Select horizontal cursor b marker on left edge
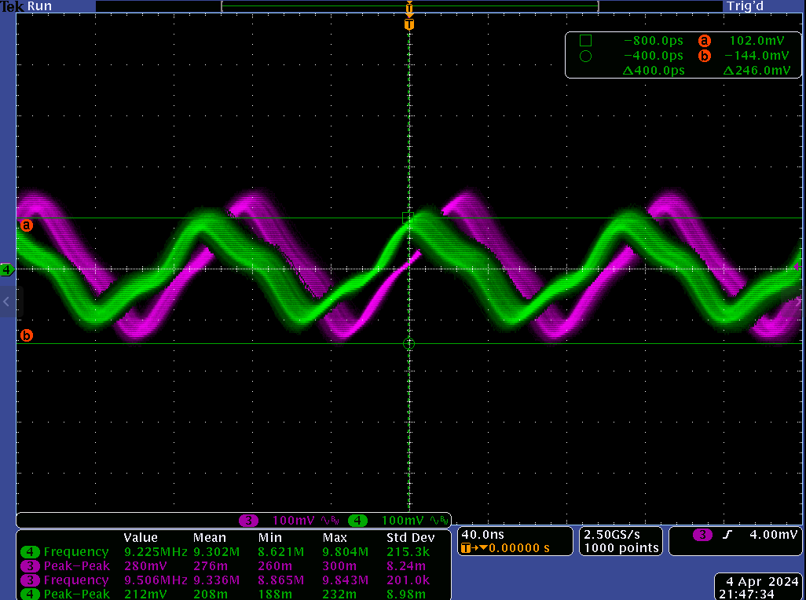Viewport: 806px width, 600px height. [27, 336]
